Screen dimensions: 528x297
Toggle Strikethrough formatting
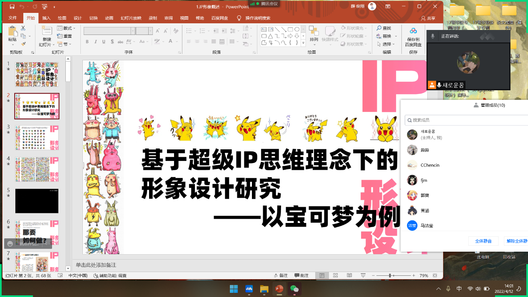120,42
